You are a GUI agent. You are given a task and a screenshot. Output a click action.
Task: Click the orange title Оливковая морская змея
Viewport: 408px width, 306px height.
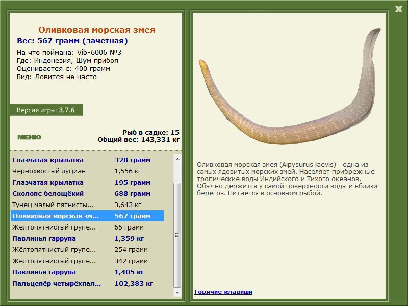click(97, 30)
